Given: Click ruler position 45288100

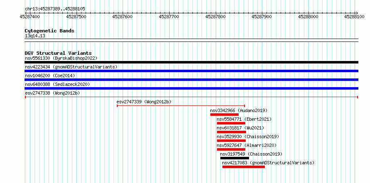Looking at the screenshot, I should click(x=355, y=17).
